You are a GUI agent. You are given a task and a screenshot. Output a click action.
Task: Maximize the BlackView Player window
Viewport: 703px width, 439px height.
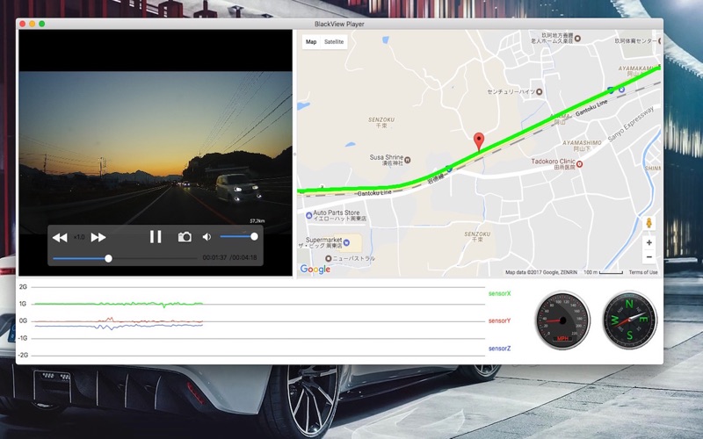click(41, 24)
